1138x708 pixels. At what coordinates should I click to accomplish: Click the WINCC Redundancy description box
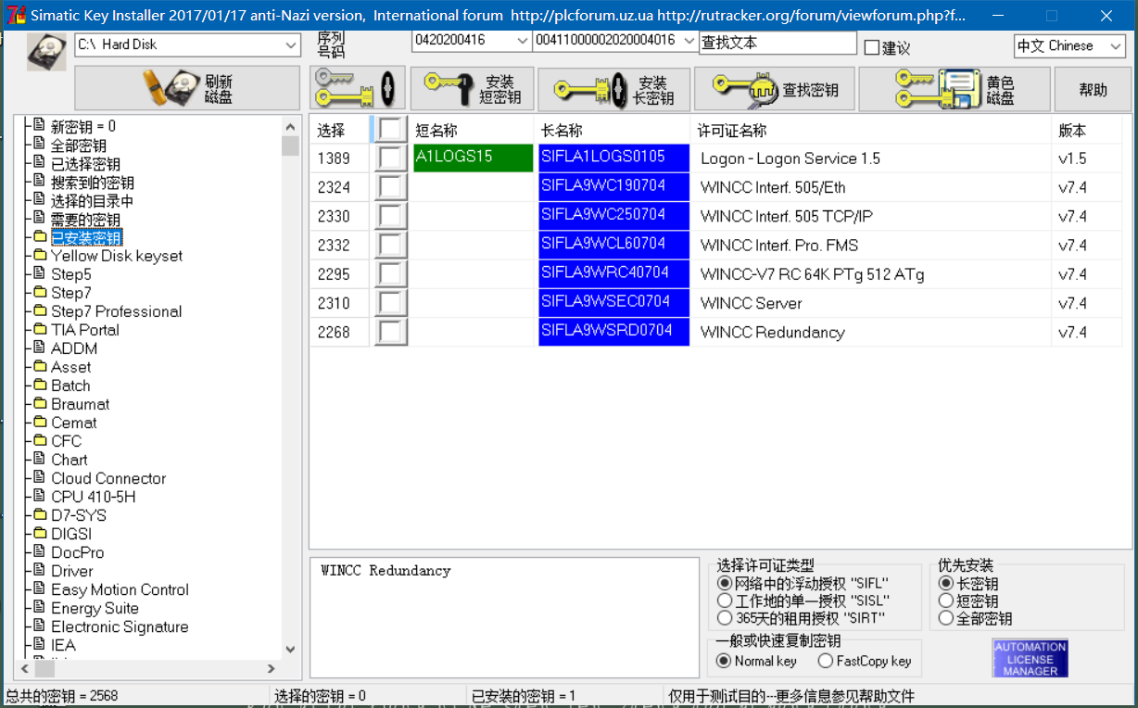click(505, 616)
